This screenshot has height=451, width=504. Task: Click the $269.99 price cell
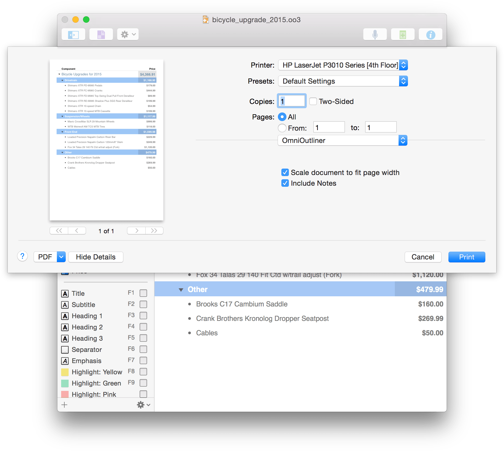[x=431, y=318]
